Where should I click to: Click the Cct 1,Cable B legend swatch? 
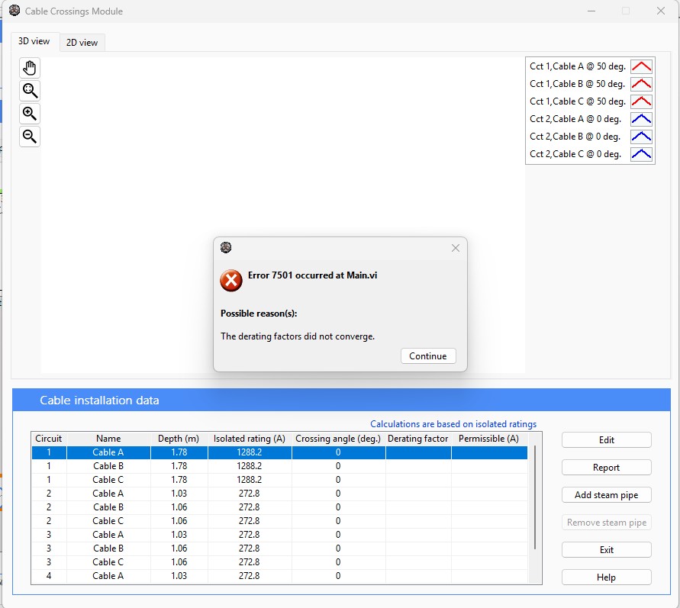coord(641,84)
